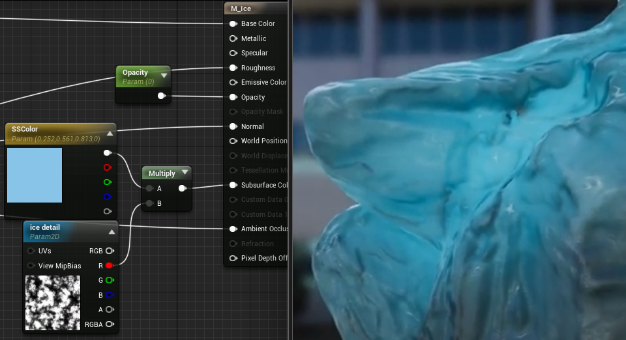Select the ice detail Param2D header
626x340 pixels.
[70, 232]
